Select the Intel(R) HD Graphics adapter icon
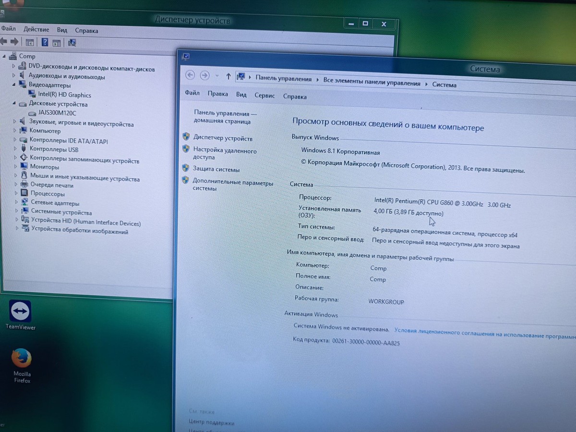 (32, 94)
